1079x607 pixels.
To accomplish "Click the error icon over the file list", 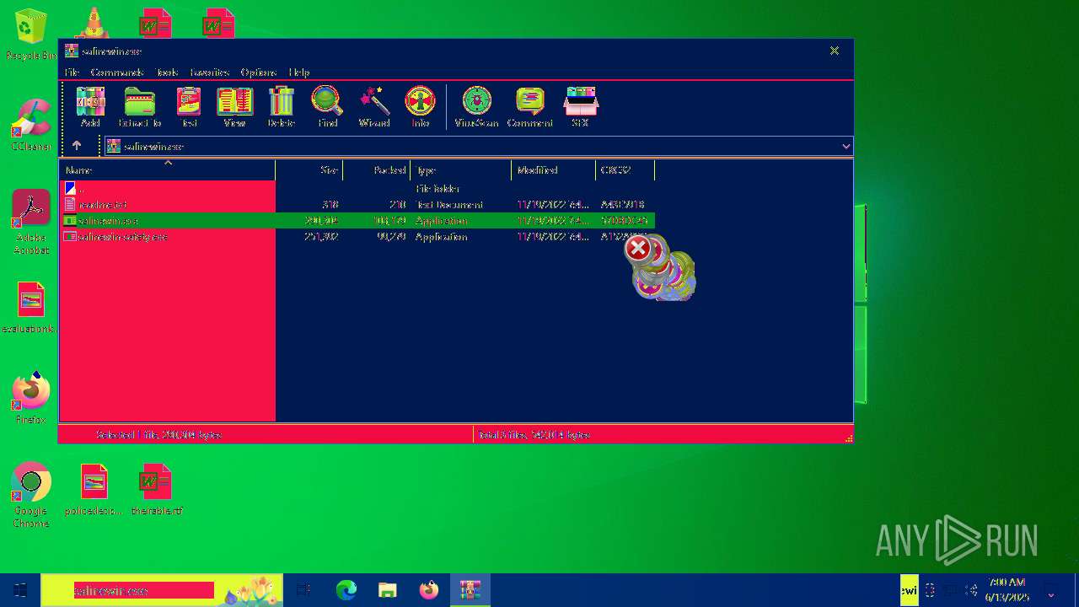I will tap(638, 249).
